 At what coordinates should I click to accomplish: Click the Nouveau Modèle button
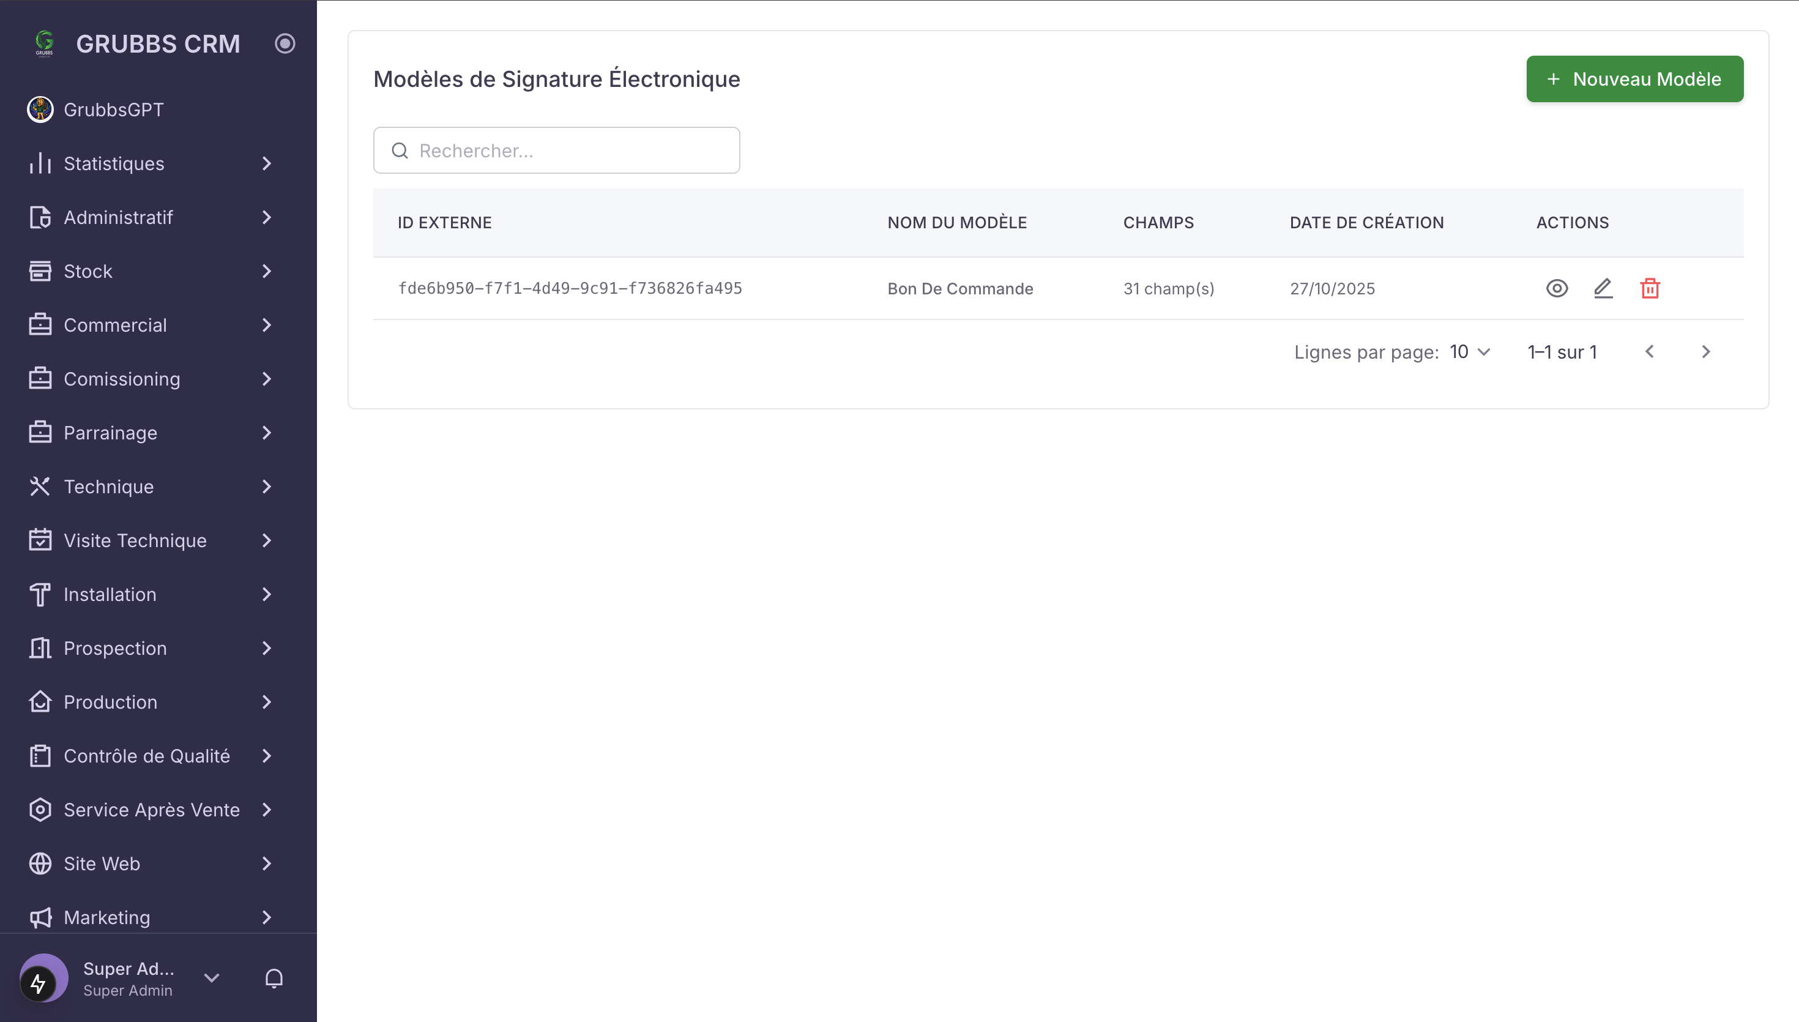1635,78
